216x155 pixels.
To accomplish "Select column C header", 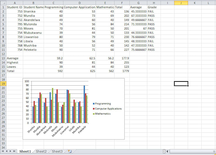I will tap(53, 3).
